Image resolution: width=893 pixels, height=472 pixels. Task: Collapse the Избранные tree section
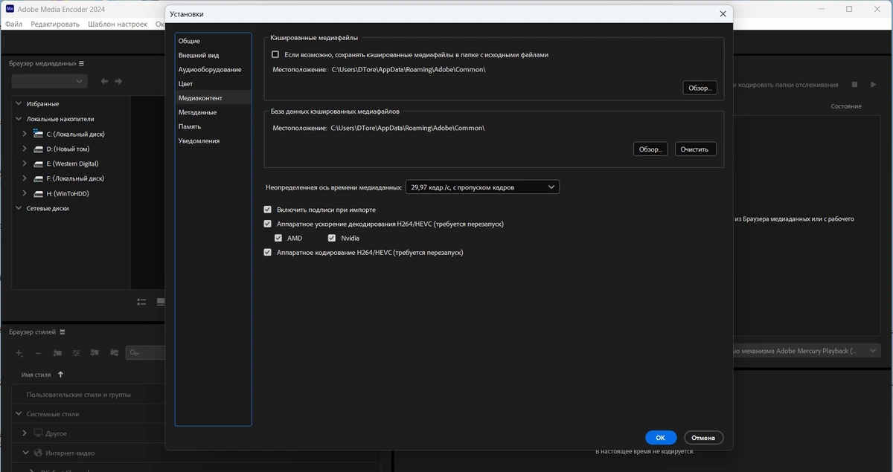(x=19, y=104)
